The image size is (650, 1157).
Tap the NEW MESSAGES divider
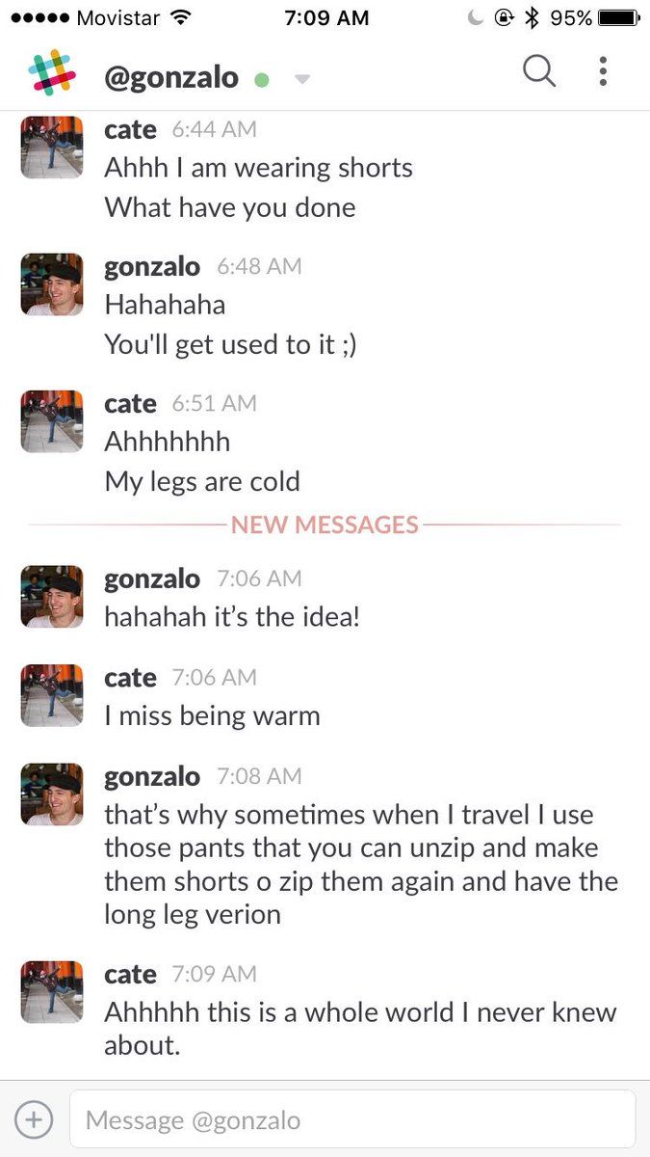pyautogui.click(x=325, y=525)
